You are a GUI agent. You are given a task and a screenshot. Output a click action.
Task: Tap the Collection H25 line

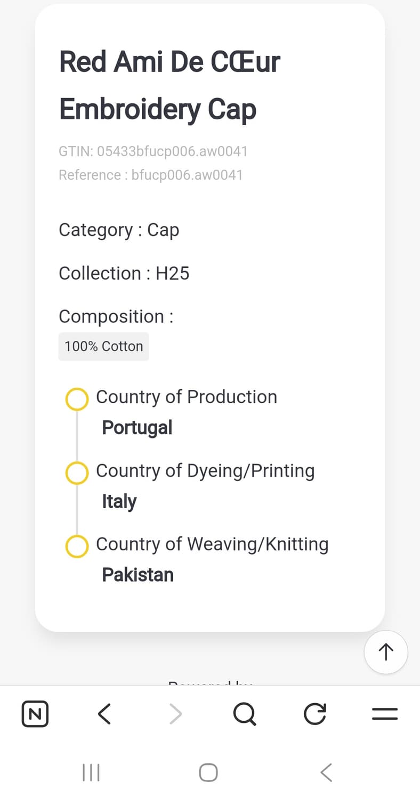(x=124, y=273)
